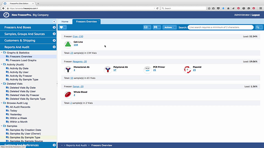Click Freezers Overview report icon in tree

[x=7, y=57]
